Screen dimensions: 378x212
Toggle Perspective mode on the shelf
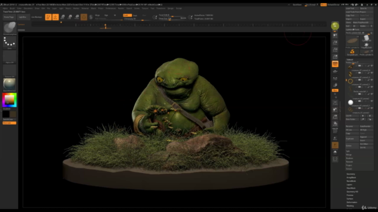coord(335,64)
